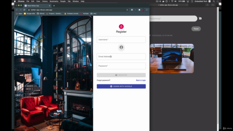
Task: Click the Wi-Fi icon in the menu bar
Action: 172,1
